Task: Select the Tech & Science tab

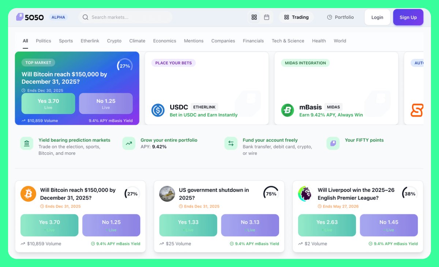Action: pyautogui.click(x=288, y=41)
